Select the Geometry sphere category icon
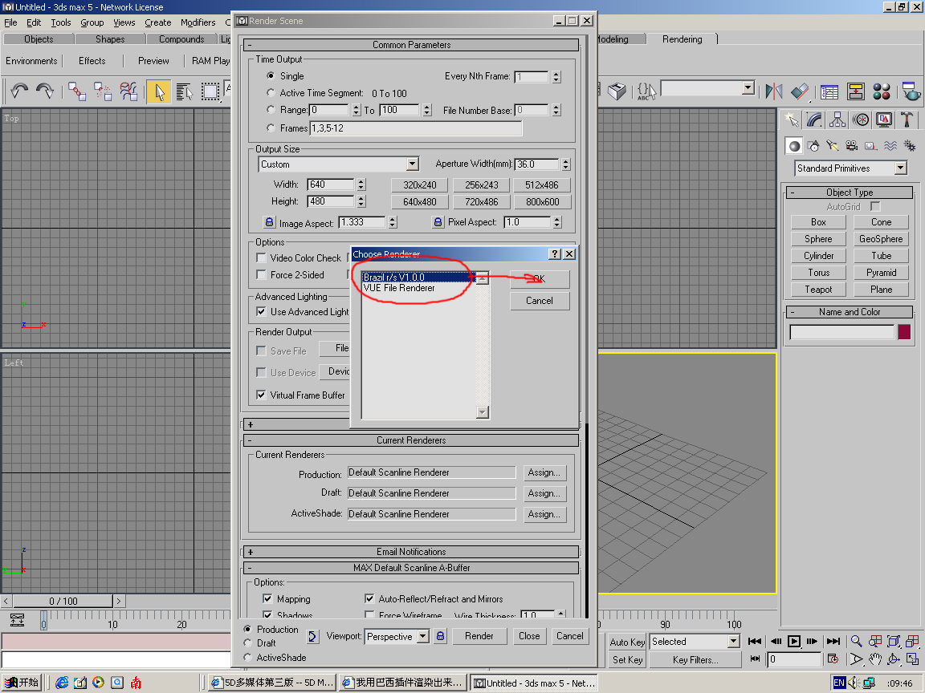This screenshot has height=693, width=925. (795, 145)
